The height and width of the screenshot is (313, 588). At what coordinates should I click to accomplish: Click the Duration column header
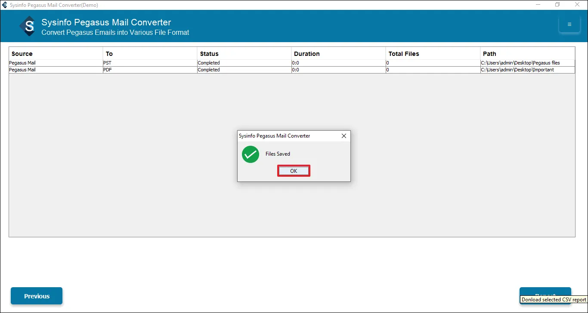click(339, 54)
